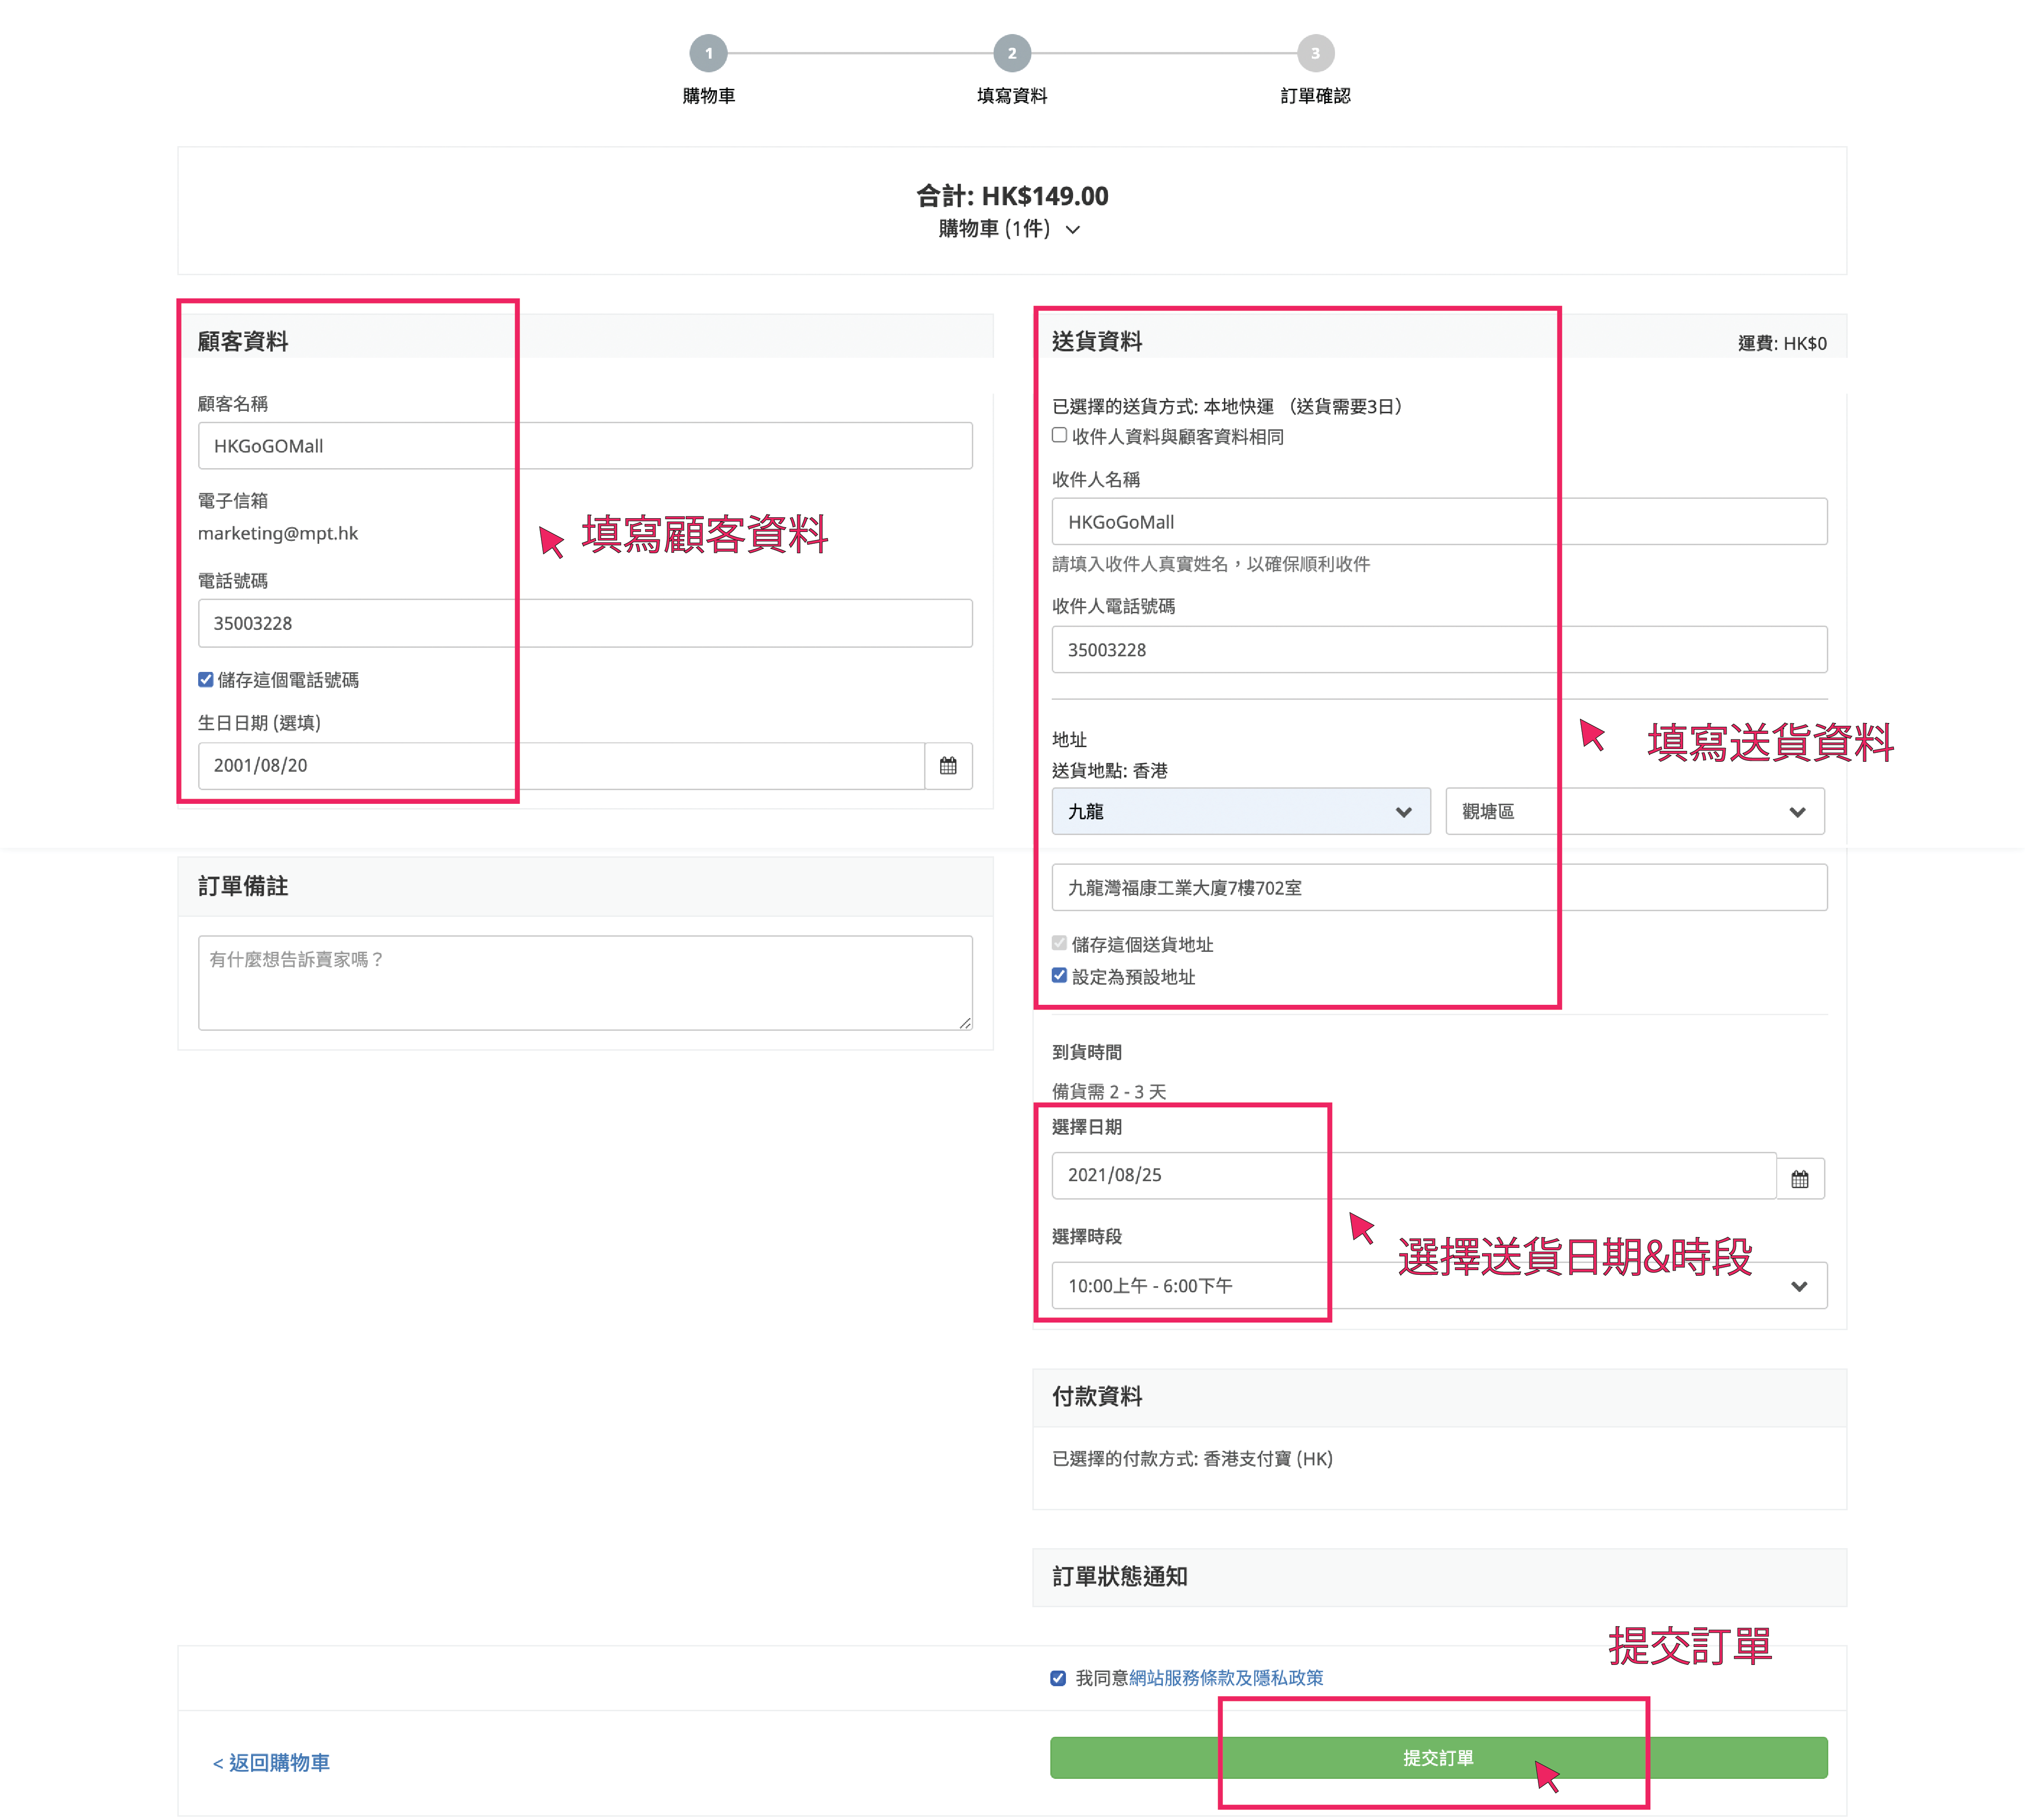Click step 1 shopping cart circle
2025x1820 pixels.
click(708, 53)
